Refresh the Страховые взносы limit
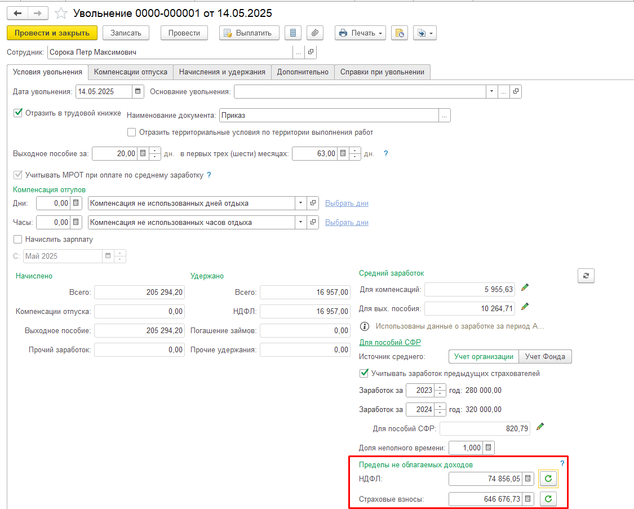Image resolution: width=634 pixels, height=509 pixels. [x=548, y=499]
